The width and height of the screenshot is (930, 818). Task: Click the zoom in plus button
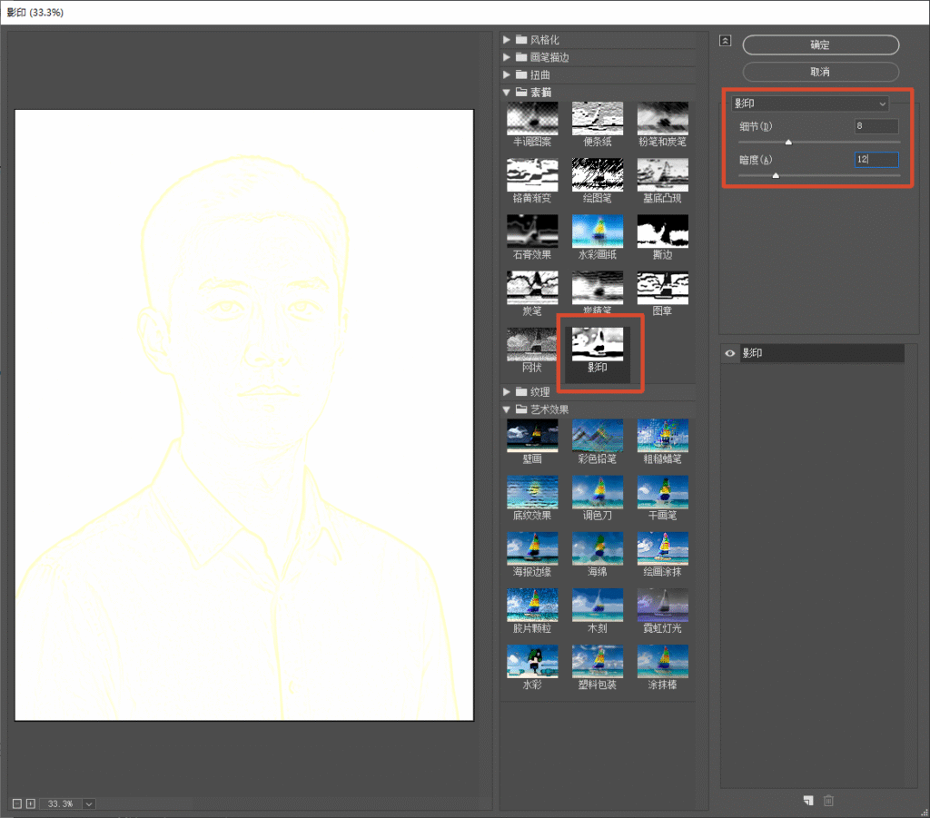click(31, 803)
